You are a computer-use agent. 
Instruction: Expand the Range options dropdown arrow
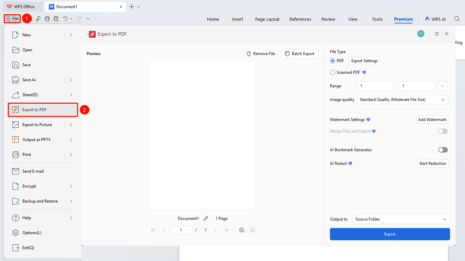(x=442, y=86)
